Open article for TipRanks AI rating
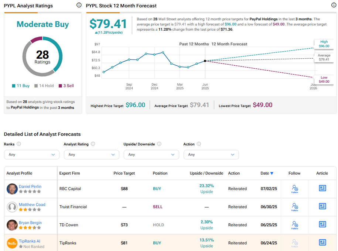Viewport: 338px width, 251px height. (322, 243)
